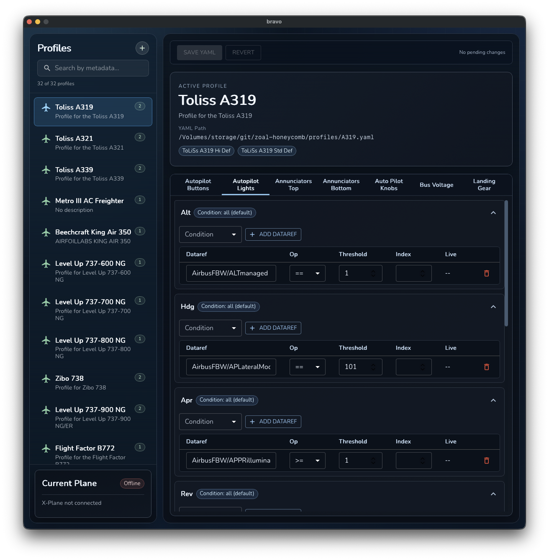This screenshot has width=549, height=560.
Task: Click the airplane icon for Level Up 737-600 NG
Action: 46,263
